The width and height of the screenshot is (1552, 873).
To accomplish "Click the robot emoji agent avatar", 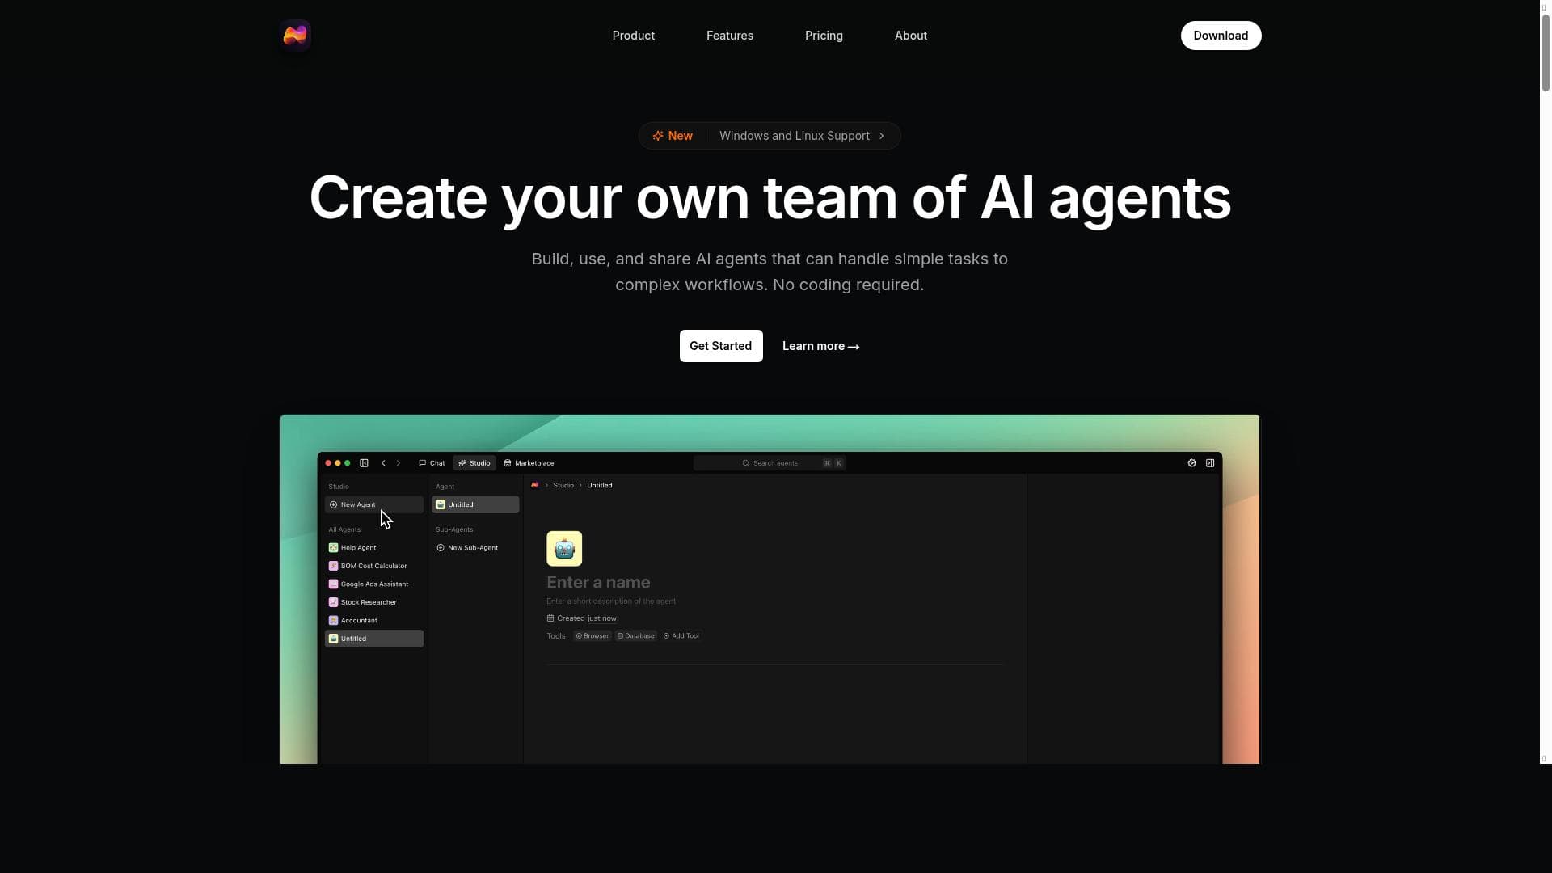I will (x=564, y=549).
